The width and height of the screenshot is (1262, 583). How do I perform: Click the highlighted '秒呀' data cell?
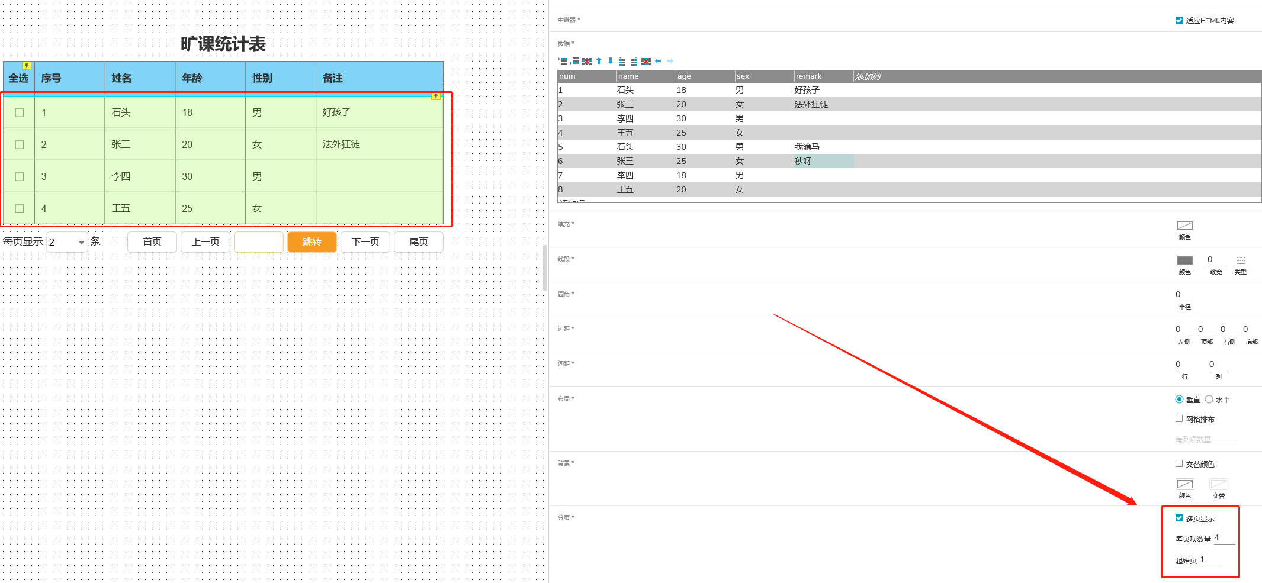click(x=823, y=161)
